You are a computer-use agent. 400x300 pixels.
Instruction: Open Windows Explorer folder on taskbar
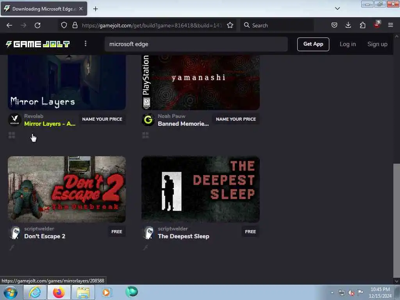[83, 292]
